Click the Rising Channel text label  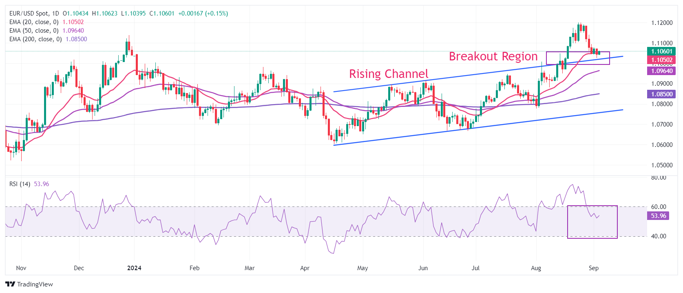click(389, 74)
